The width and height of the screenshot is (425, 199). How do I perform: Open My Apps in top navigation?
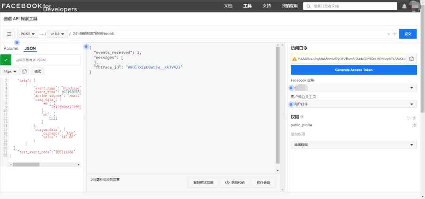point(290,6)
